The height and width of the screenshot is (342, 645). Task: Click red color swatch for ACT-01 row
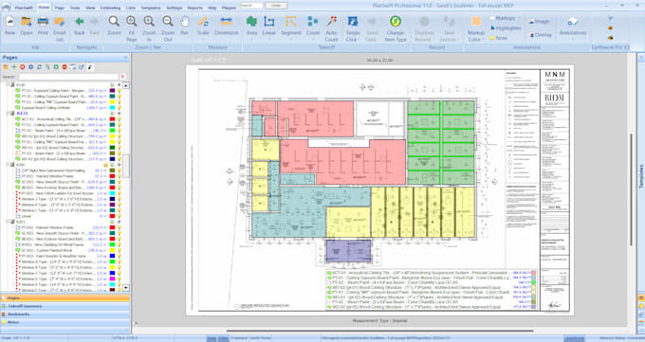[112, 119]
